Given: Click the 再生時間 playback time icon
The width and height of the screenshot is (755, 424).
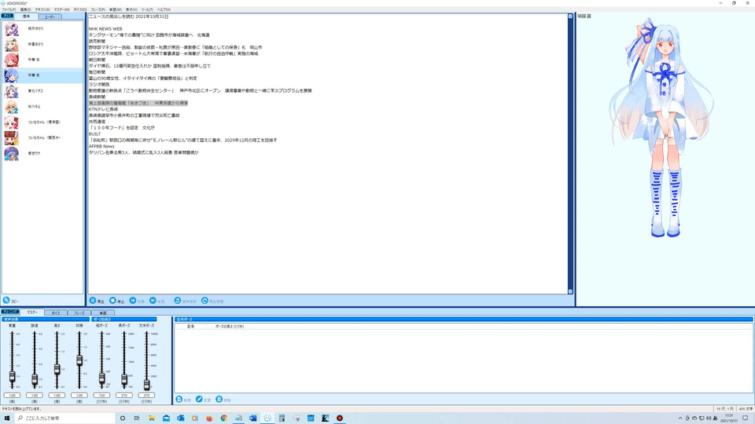Looking at the screenshot, I should point(204,301).
